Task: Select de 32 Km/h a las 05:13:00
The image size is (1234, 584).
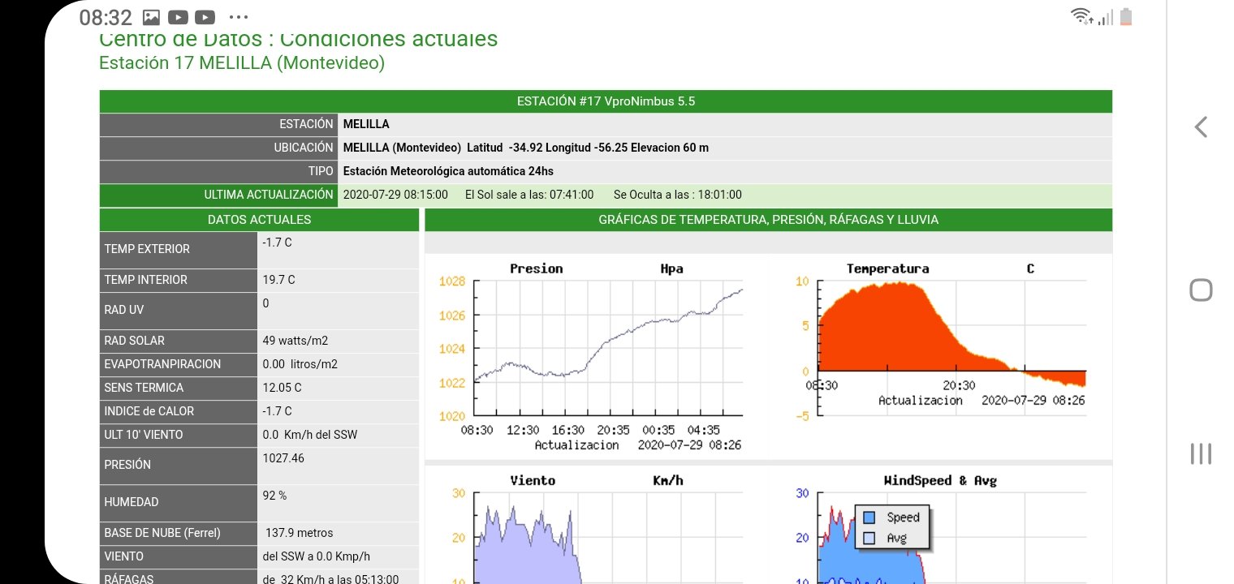Action: coord(330,578)
